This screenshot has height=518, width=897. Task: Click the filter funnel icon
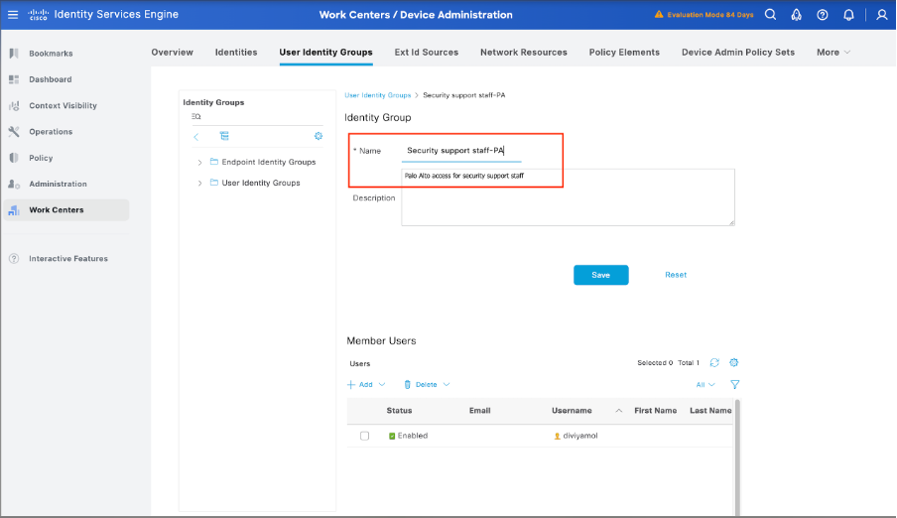735,385
